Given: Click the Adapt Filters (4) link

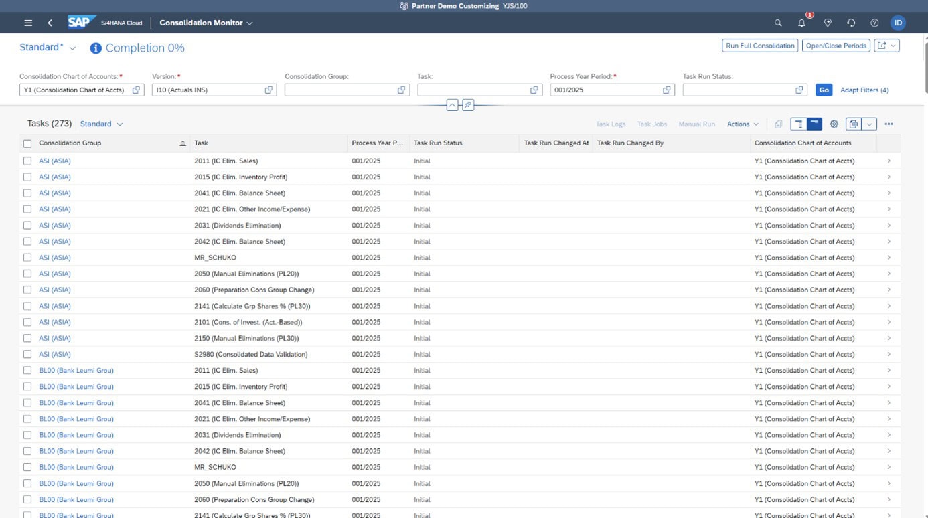Looking at the screenshot, I should pyautogui.click(x=864, y=90).
